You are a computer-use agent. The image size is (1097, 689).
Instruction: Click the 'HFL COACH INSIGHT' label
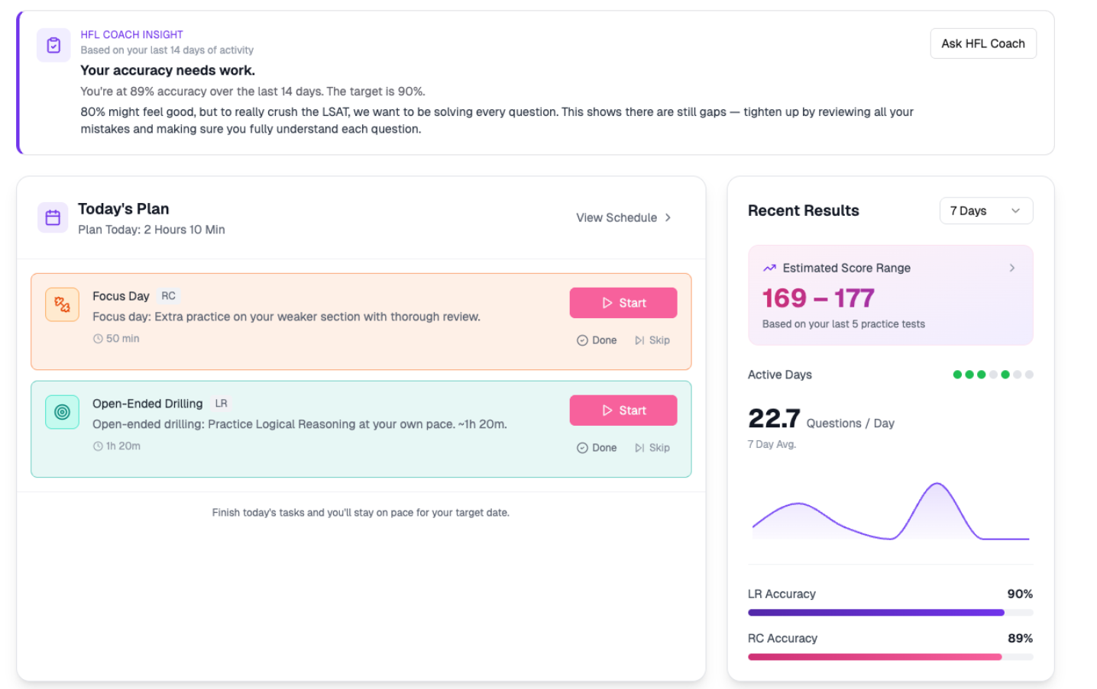point(131,34)
